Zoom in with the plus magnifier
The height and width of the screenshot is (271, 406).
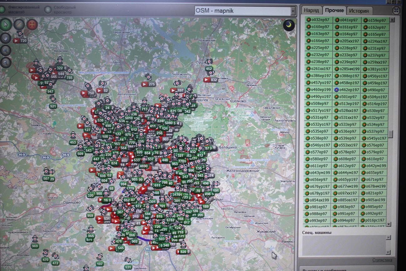coord(5,50)
